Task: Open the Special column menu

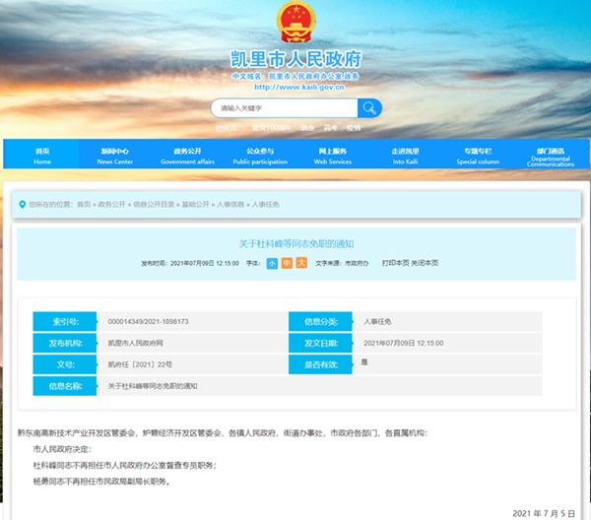Action: coord(479,156)
